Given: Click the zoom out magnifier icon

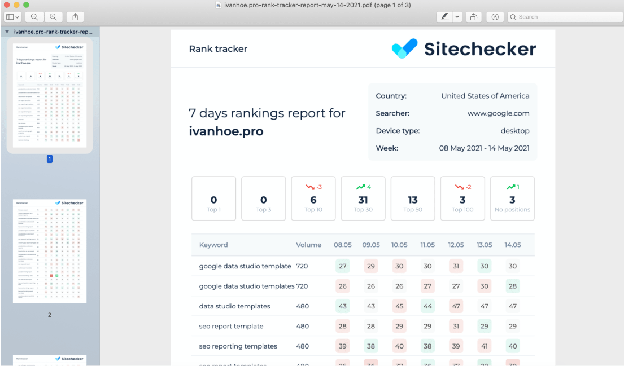Looking at the screenshot, I should [x=34, y=17].
